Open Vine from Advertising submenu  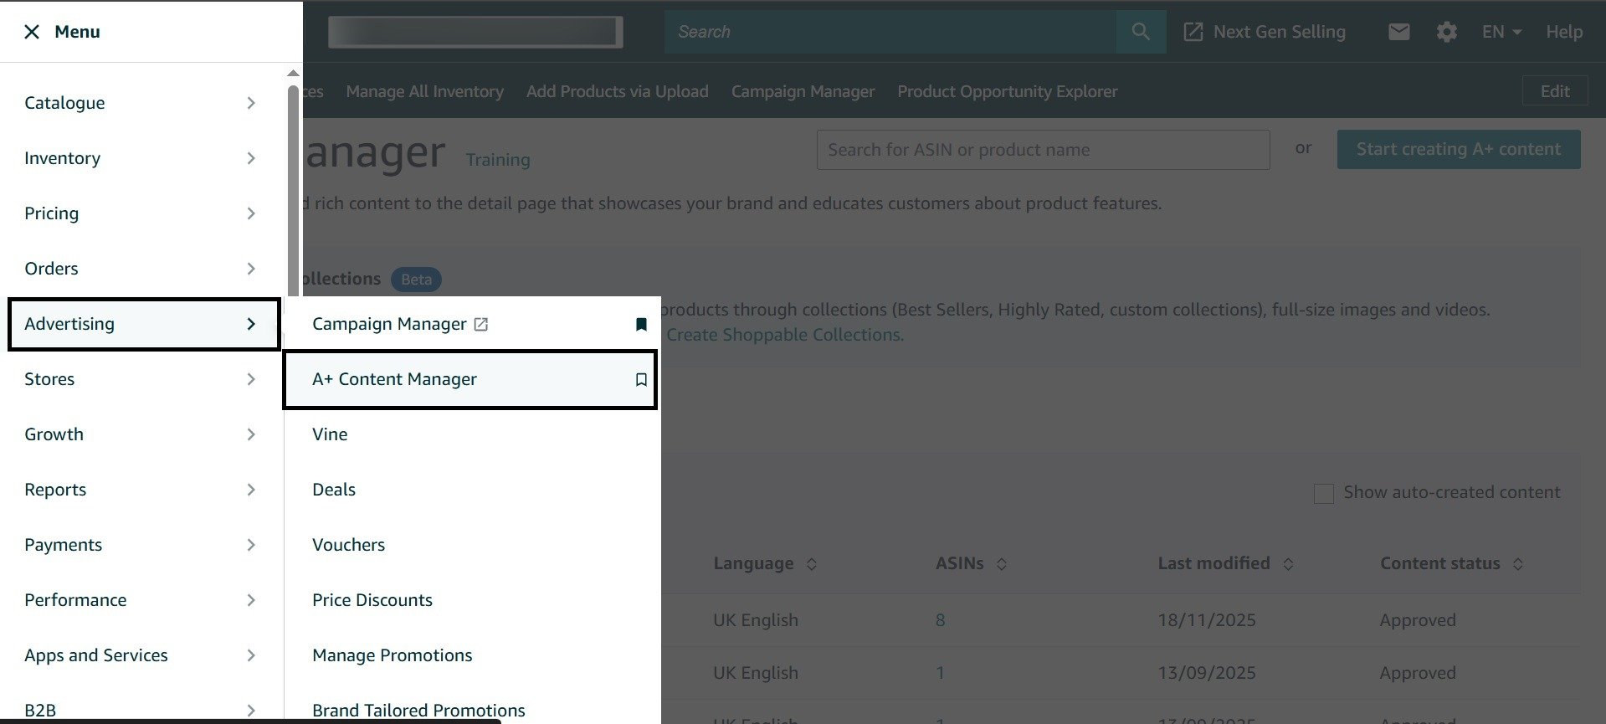[330, 434]
